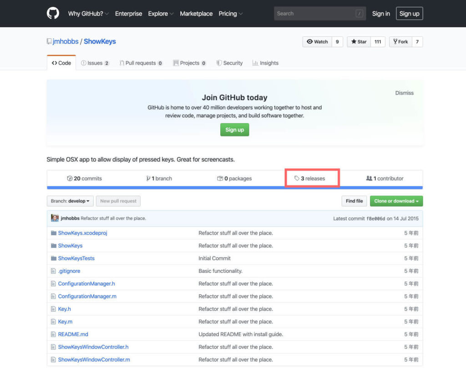Expand the Why GitHub? menu

[x=88, y=14]
